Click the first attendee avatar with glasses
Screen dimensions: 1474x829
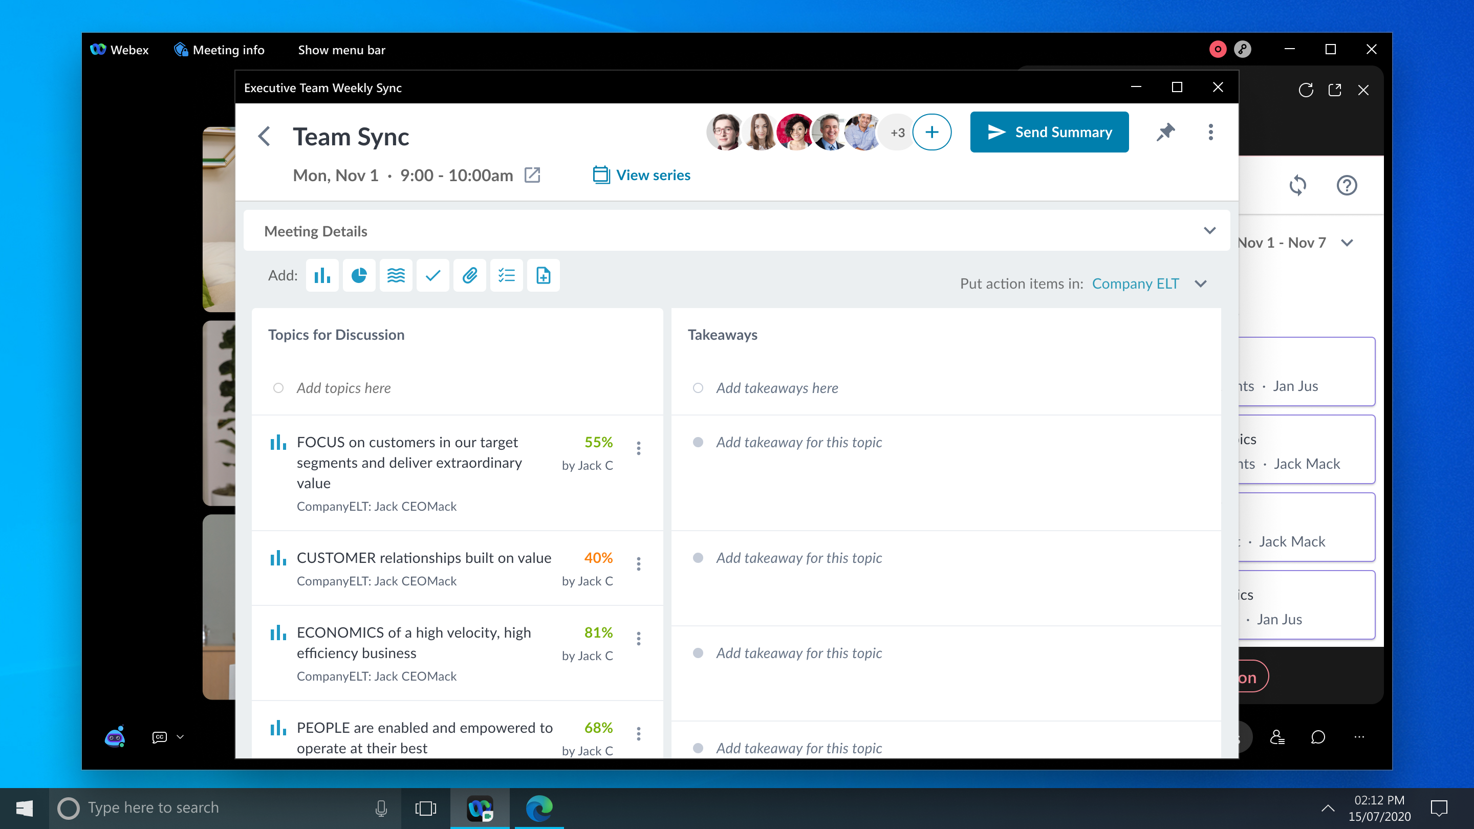[x=724, y=132]
